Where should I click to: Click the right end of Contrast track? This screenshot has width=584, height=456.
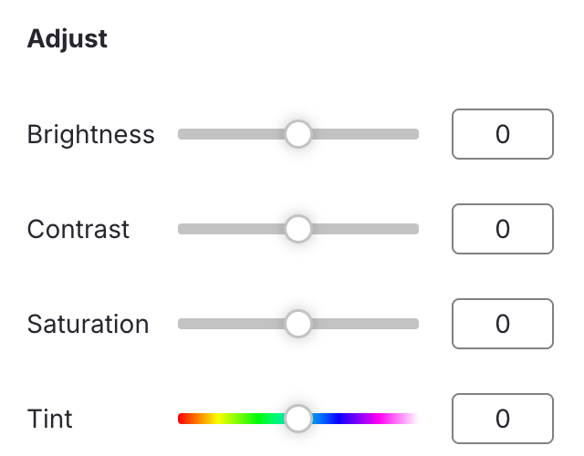click(413, 229)
